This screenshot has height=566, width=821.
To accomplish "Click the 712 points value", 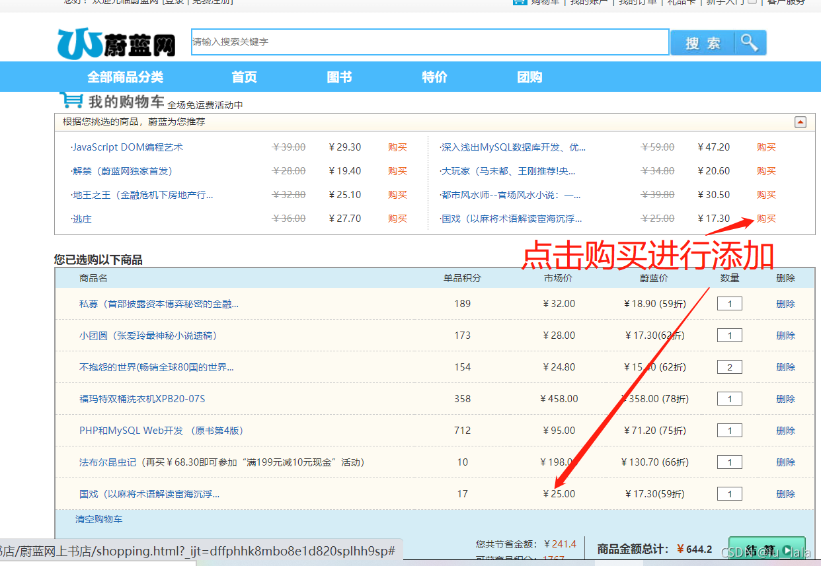I will coord(463,431).
